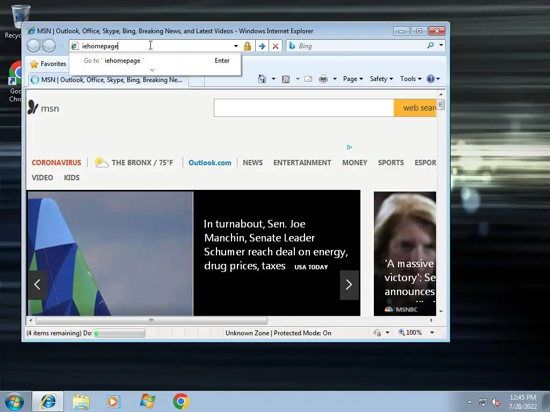Click the Go arrow button
The image size is (550, 412).
pyautogui.click(x=262, y=46)
